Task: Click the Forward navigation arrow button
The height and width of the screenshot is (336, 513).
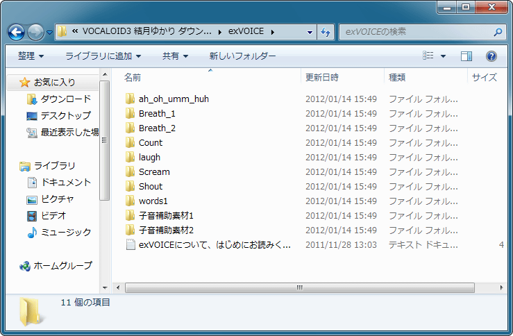Action: 35,32
